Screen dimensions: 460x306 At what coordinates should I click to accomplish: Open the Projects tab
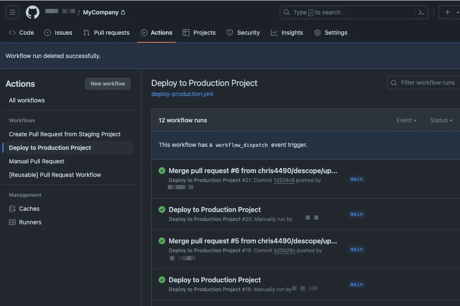(199, 33)
